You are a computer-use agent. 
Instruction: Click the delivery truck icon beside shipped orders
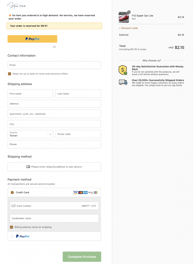click(123, 82)
